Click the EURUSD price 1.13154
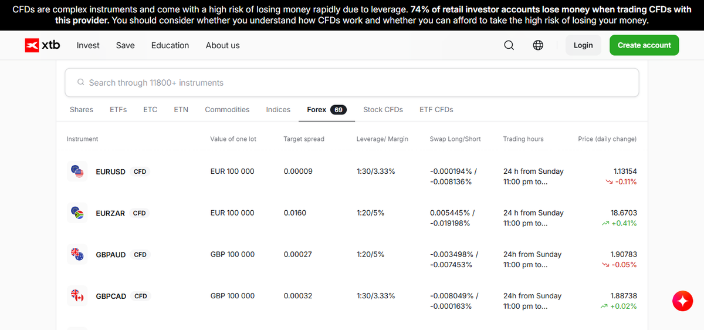The height and width of the screenshot is (330, 704). (x=625, y=171)
